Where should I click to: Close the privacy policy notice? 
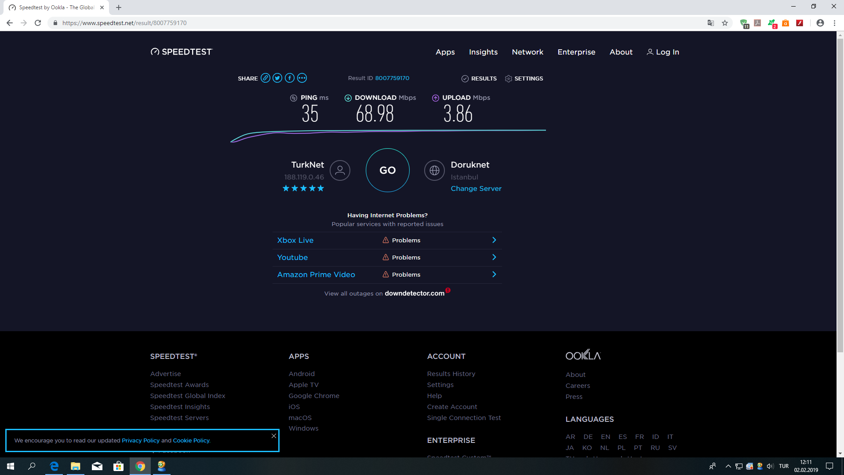coord(273,436)
